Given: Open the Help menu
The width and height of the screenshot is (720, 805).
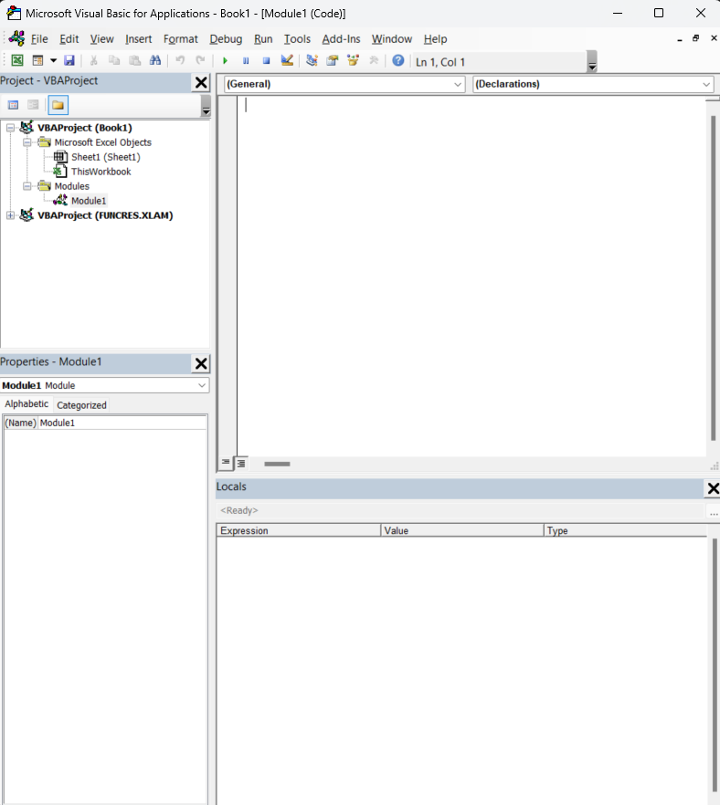Looking at the screenshot, I should tap(435, 39).
